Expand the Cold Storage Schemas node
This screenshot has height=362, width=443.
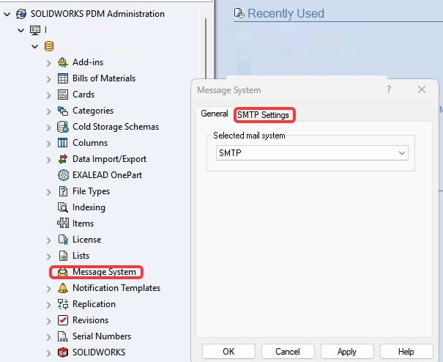coord(49,128)
